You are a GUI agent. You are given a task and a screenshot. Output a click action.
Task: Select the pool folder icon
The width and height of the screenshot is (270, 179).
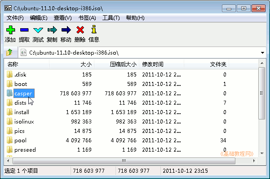tap(9, 141)
